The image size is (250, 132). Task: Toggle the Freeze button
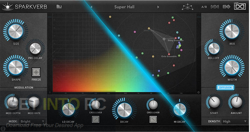point(36,72)
